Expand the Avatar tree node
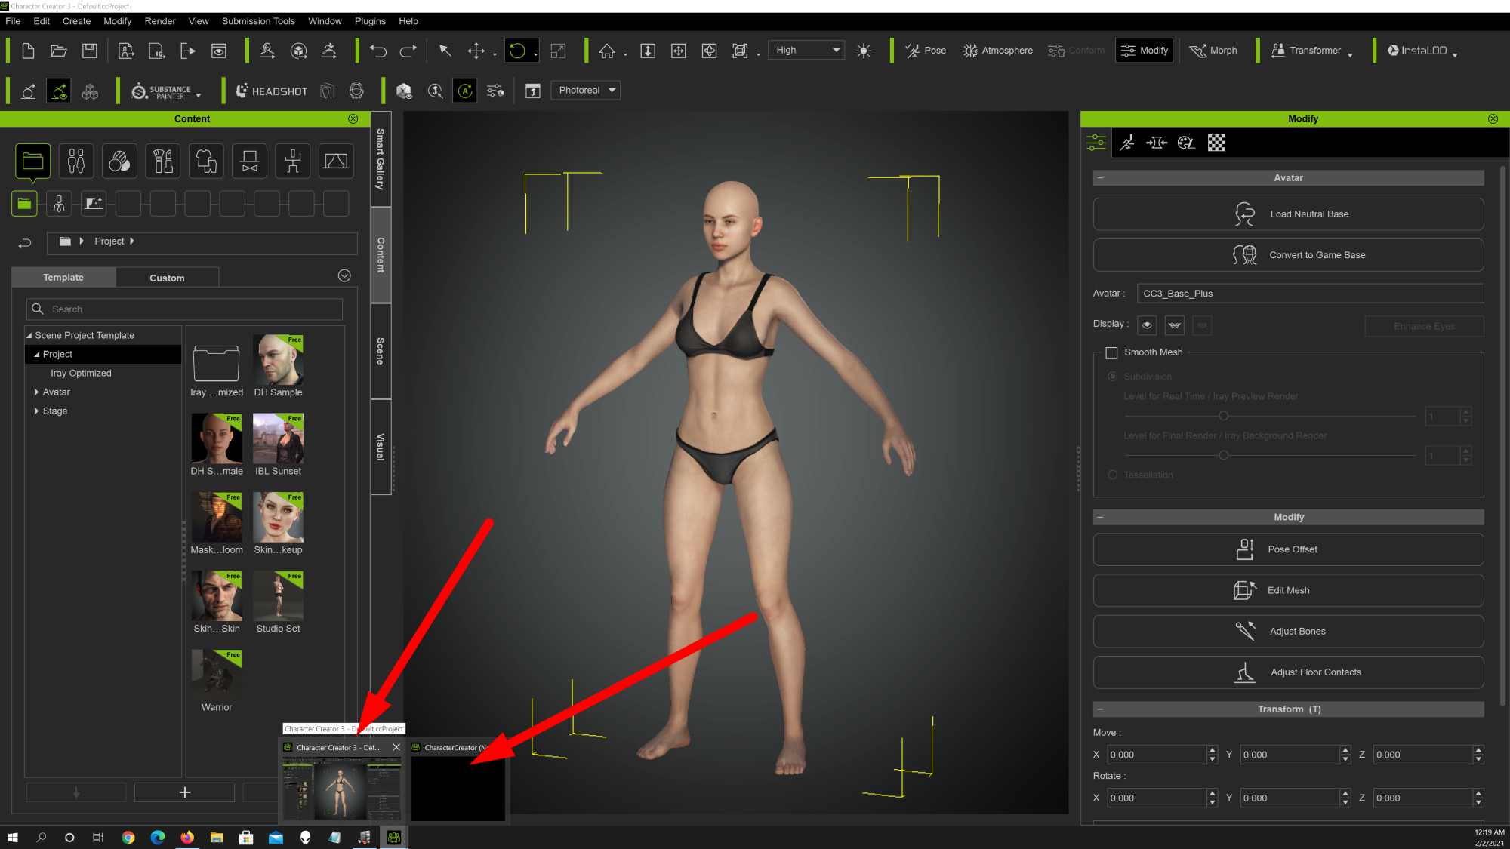 click(x=36, y=392)
